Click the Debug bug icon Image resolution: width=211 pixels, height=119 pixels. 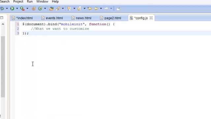click(2, 9)
